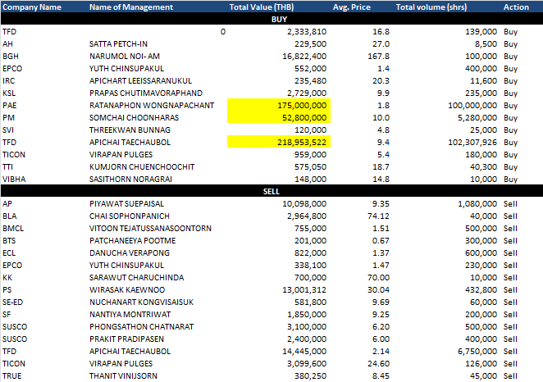Screen dimensions: 543x382
Task: Click PRAKIT PRADIPASEN cell
Action: click(126, 339)
